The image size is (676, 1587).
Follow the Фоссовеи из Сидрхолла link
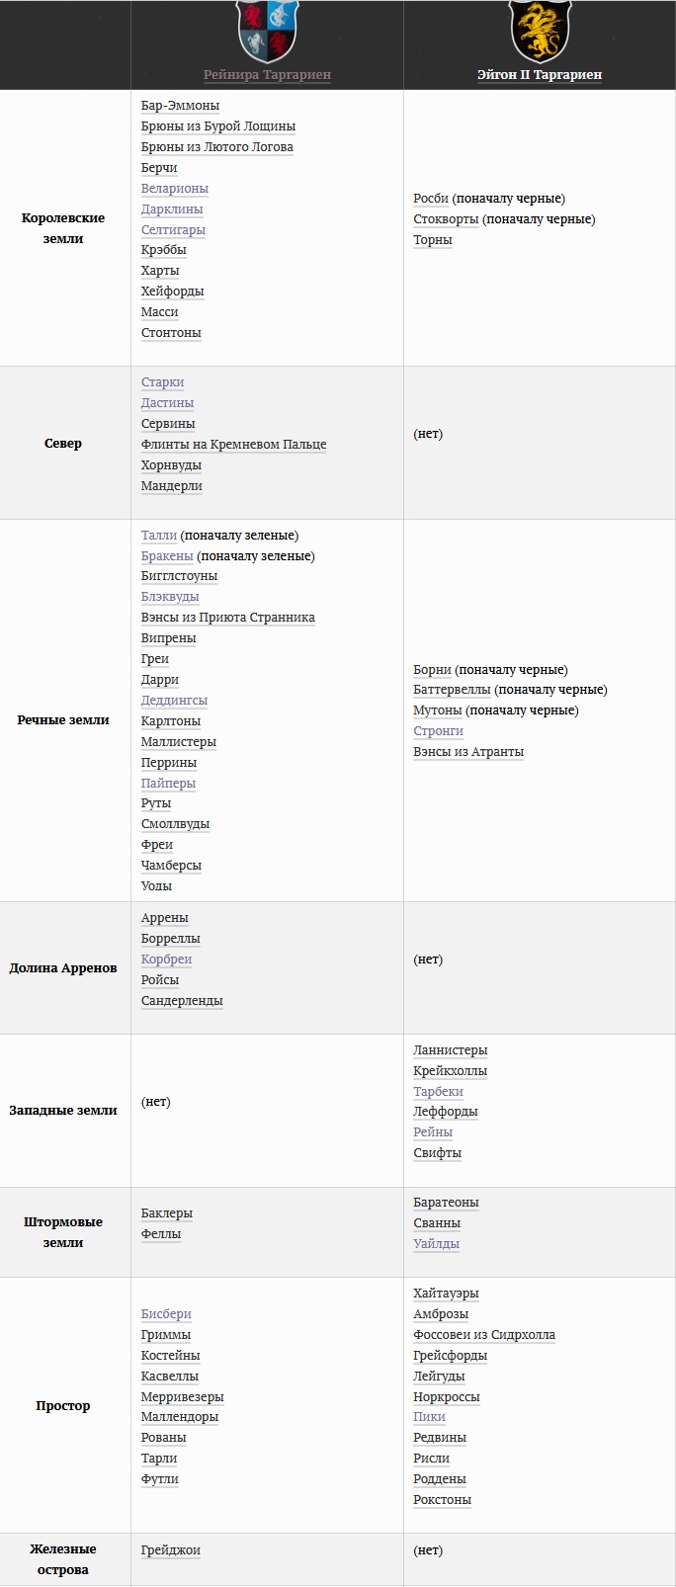[x=484, y=1335]
